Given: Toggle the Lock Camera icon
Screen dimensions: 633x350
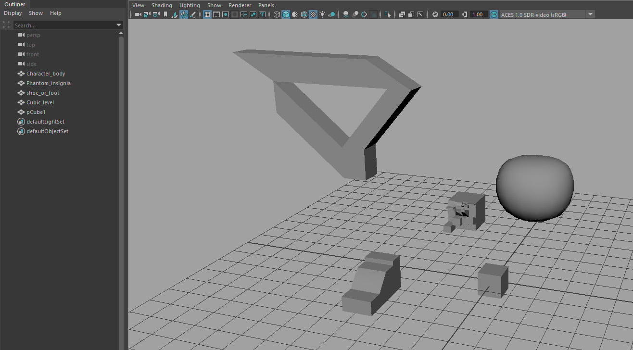Looking at the screenshot, I should [x=147, y=14].
